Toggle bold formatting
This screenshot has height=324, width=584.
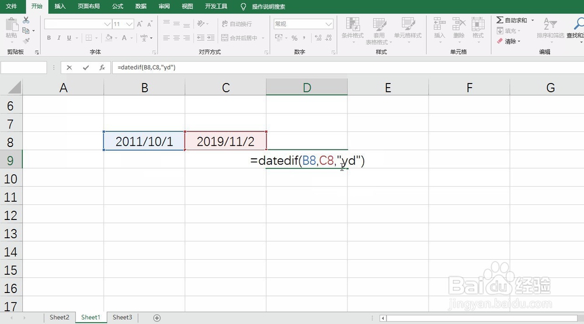(49, 37)
